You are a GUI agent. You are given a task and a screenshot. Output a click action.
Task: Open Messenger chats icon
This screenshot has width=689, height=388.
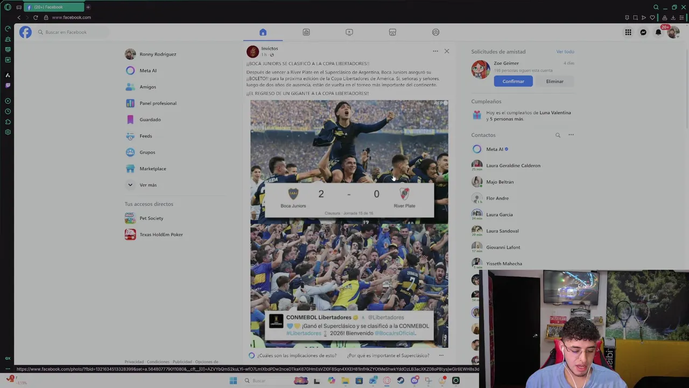pos(643,32)
